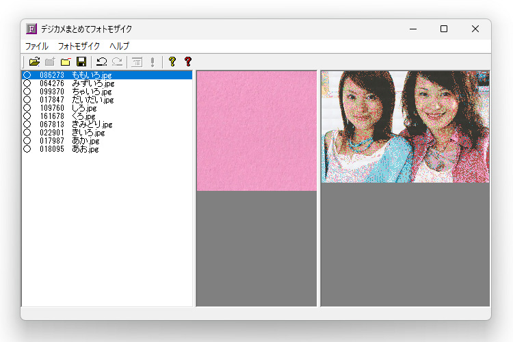The height and width of the screenshot is (342, 513).
Task: Click the photo mosaic preview of two women
Action: pos(405,127)
